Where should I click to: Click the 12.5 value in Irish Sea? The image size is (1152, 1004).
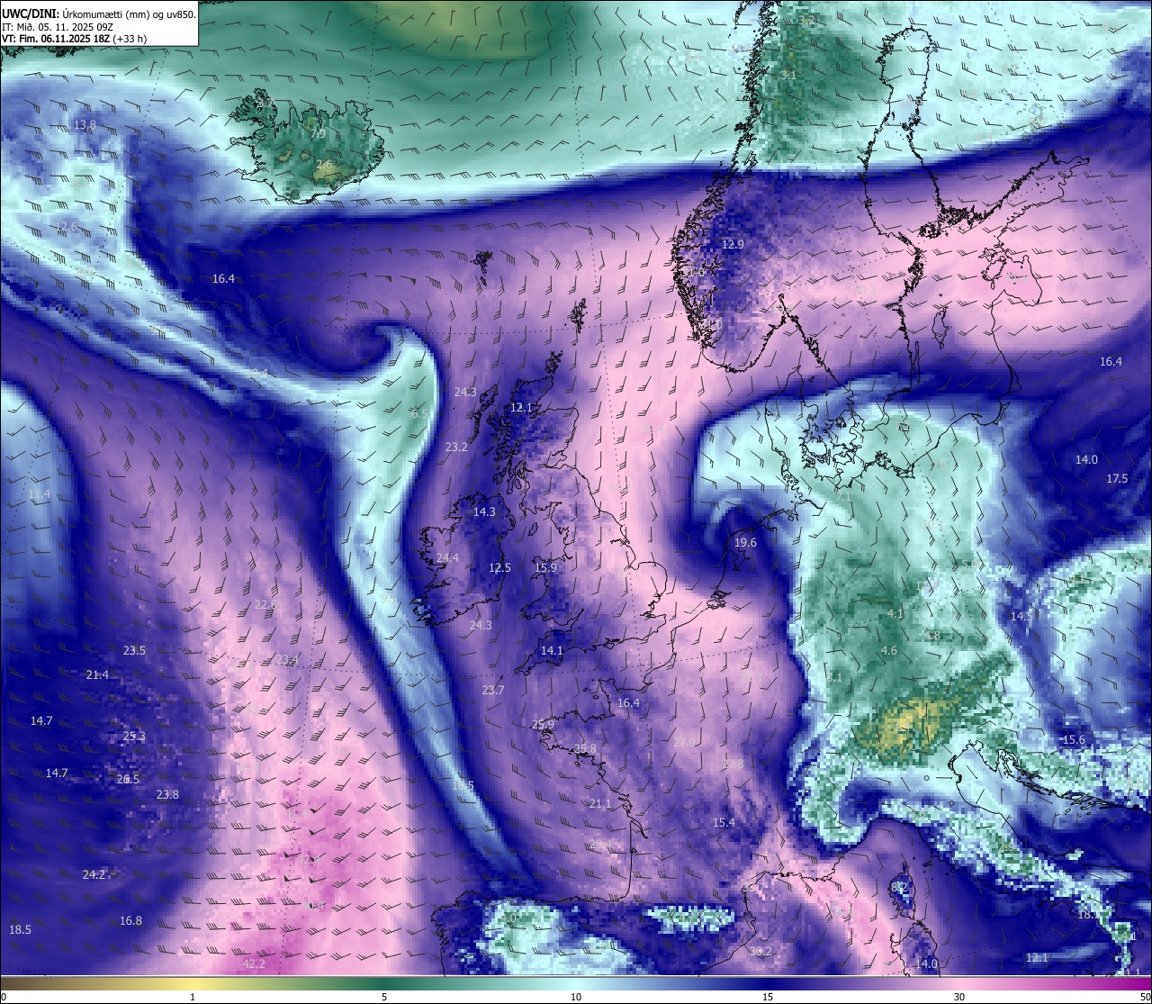pos(499,568)
